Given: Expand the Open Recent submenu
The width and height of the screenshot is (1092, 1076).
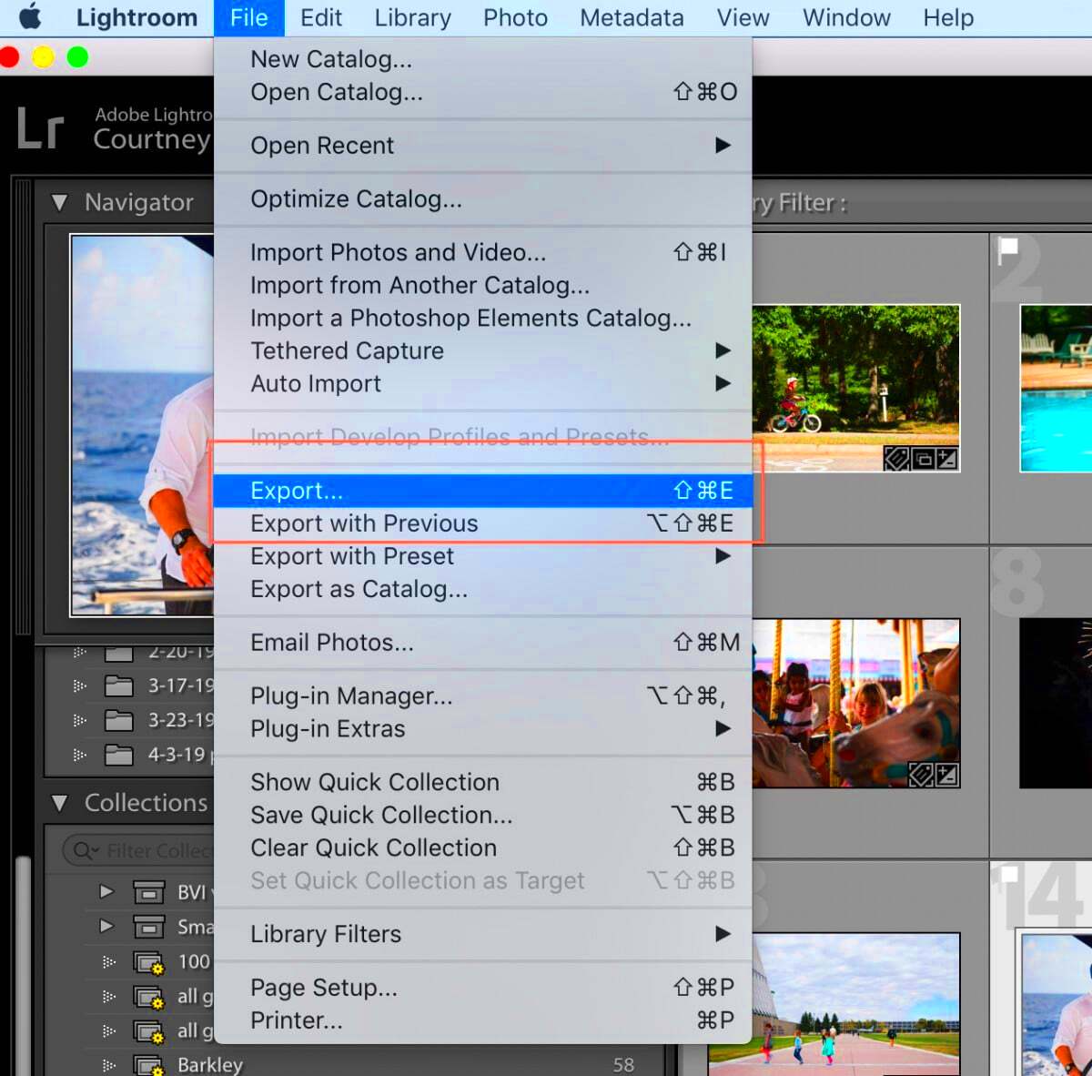Looking at the screenshot, I should (483, 146).
